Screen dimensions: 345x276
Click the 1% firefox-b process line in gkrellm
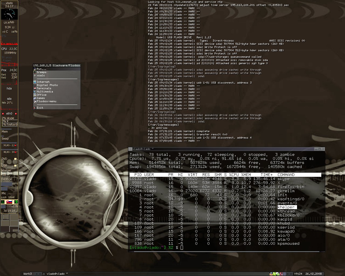point(9,125)
